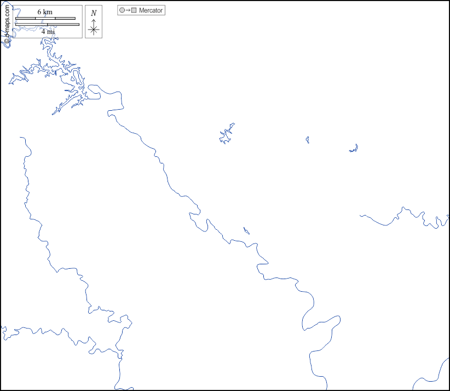Click the Mercator projection label
The image size is (450, 391).
click(x=151, y=10)
